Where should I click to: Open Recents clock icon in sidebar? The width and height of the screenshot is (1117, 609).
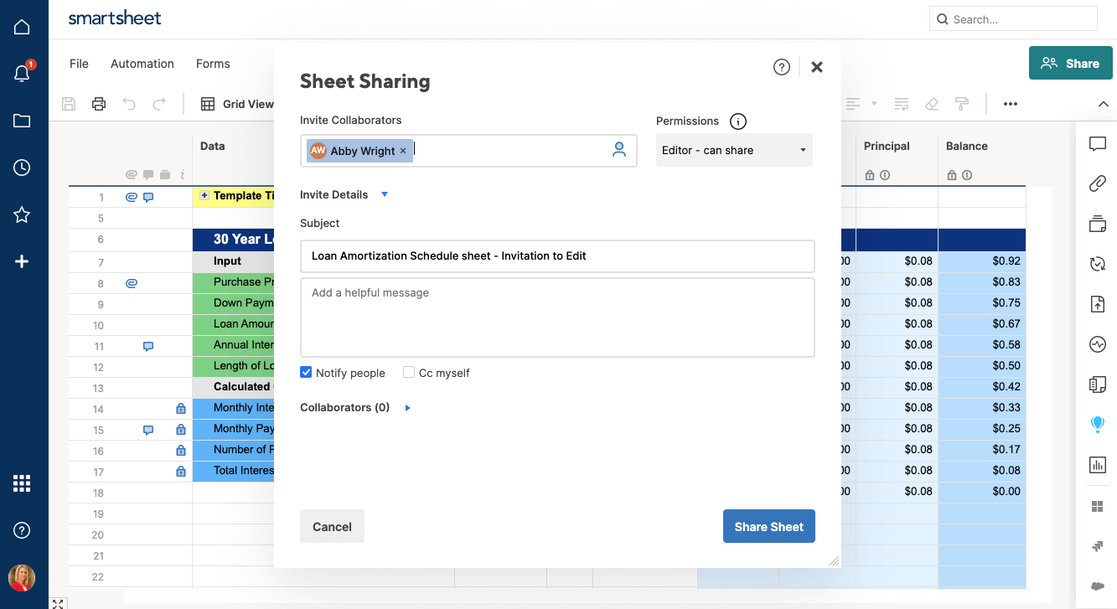click(23, 168)
